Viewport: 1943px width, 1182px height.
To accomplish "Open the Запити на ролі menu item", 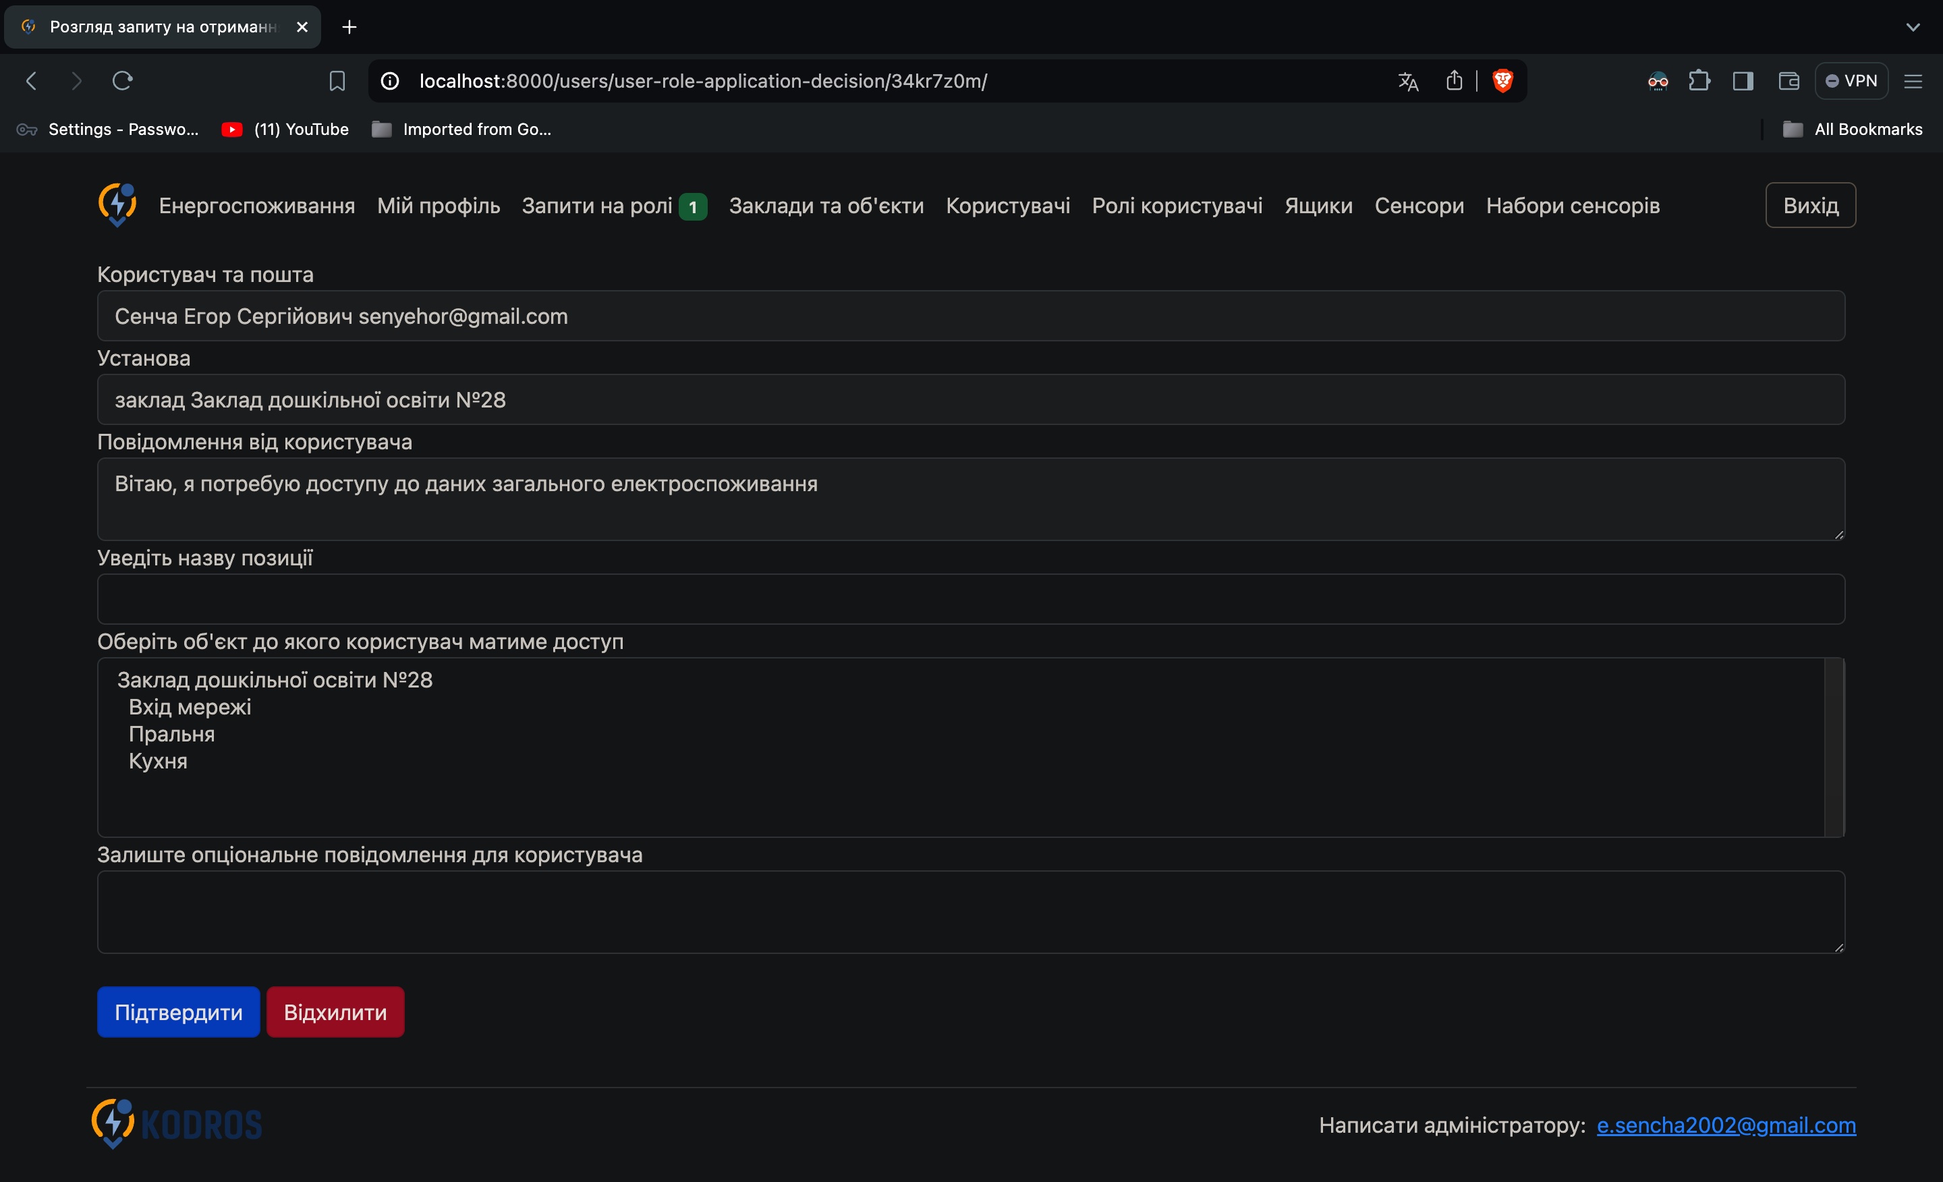I will [x=597, y=206].
